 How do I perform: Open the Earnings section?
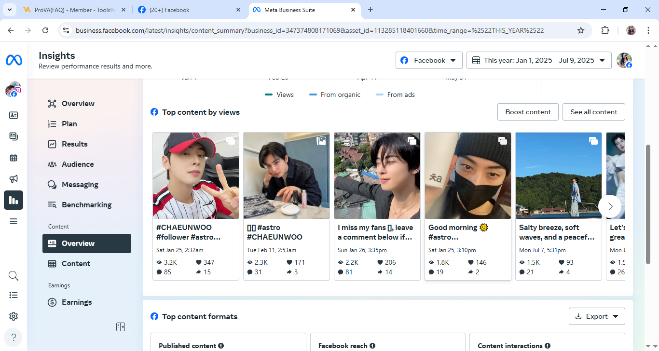click(x=87, y=302)
